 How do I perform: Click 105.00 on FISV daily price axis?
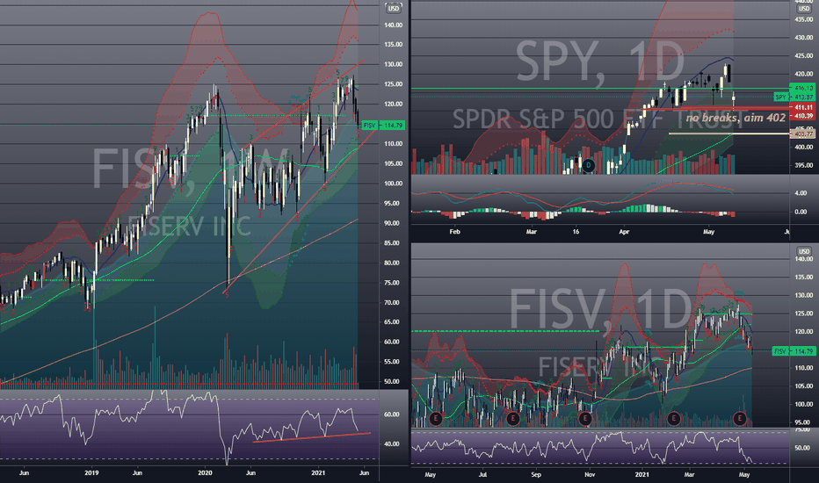click(804, 386)
